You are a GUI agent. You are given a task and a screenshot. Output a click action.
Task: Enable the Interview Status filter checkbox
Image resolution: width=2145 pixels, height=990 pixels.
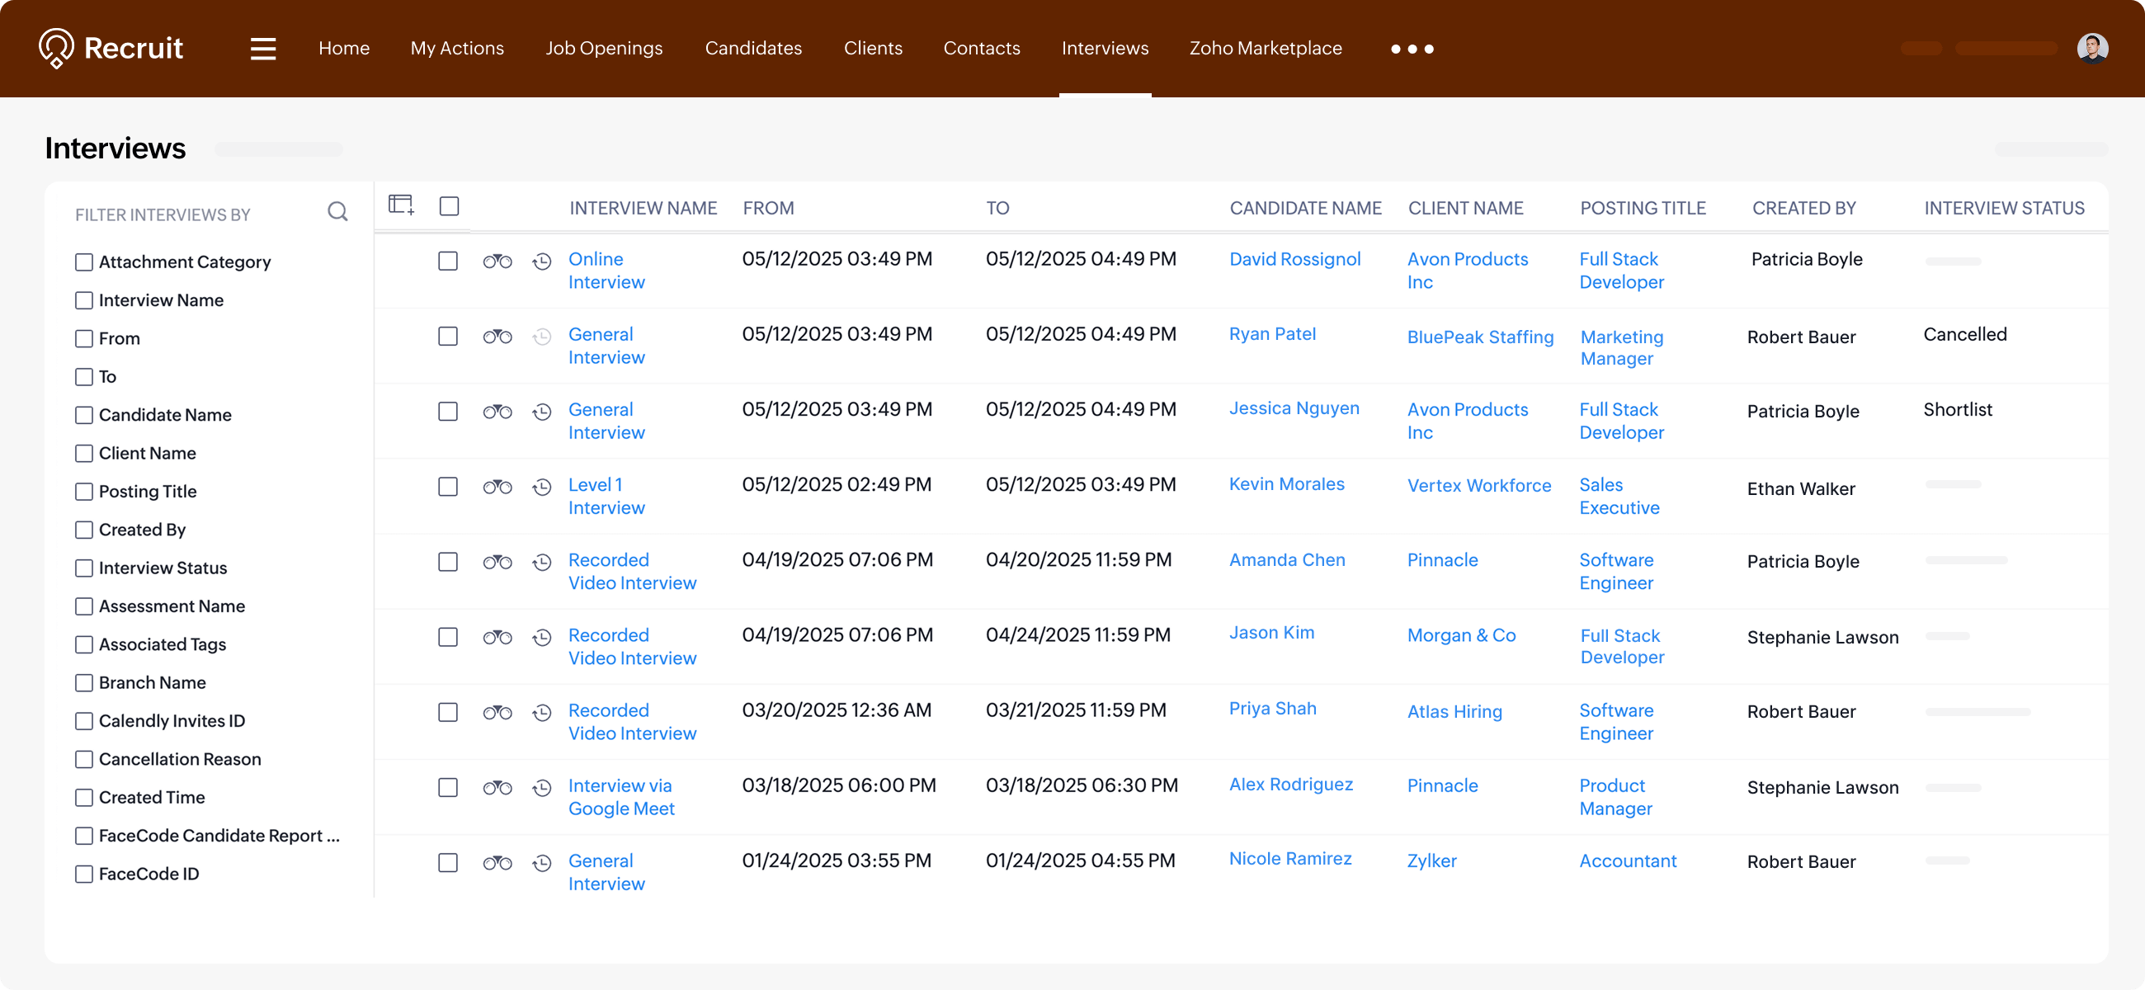(84, 568)
